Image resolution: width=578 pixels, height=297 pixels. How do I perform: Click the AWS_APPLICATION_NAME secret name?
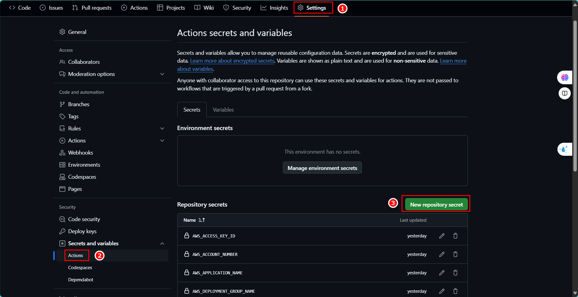click(x=217, y=273)
